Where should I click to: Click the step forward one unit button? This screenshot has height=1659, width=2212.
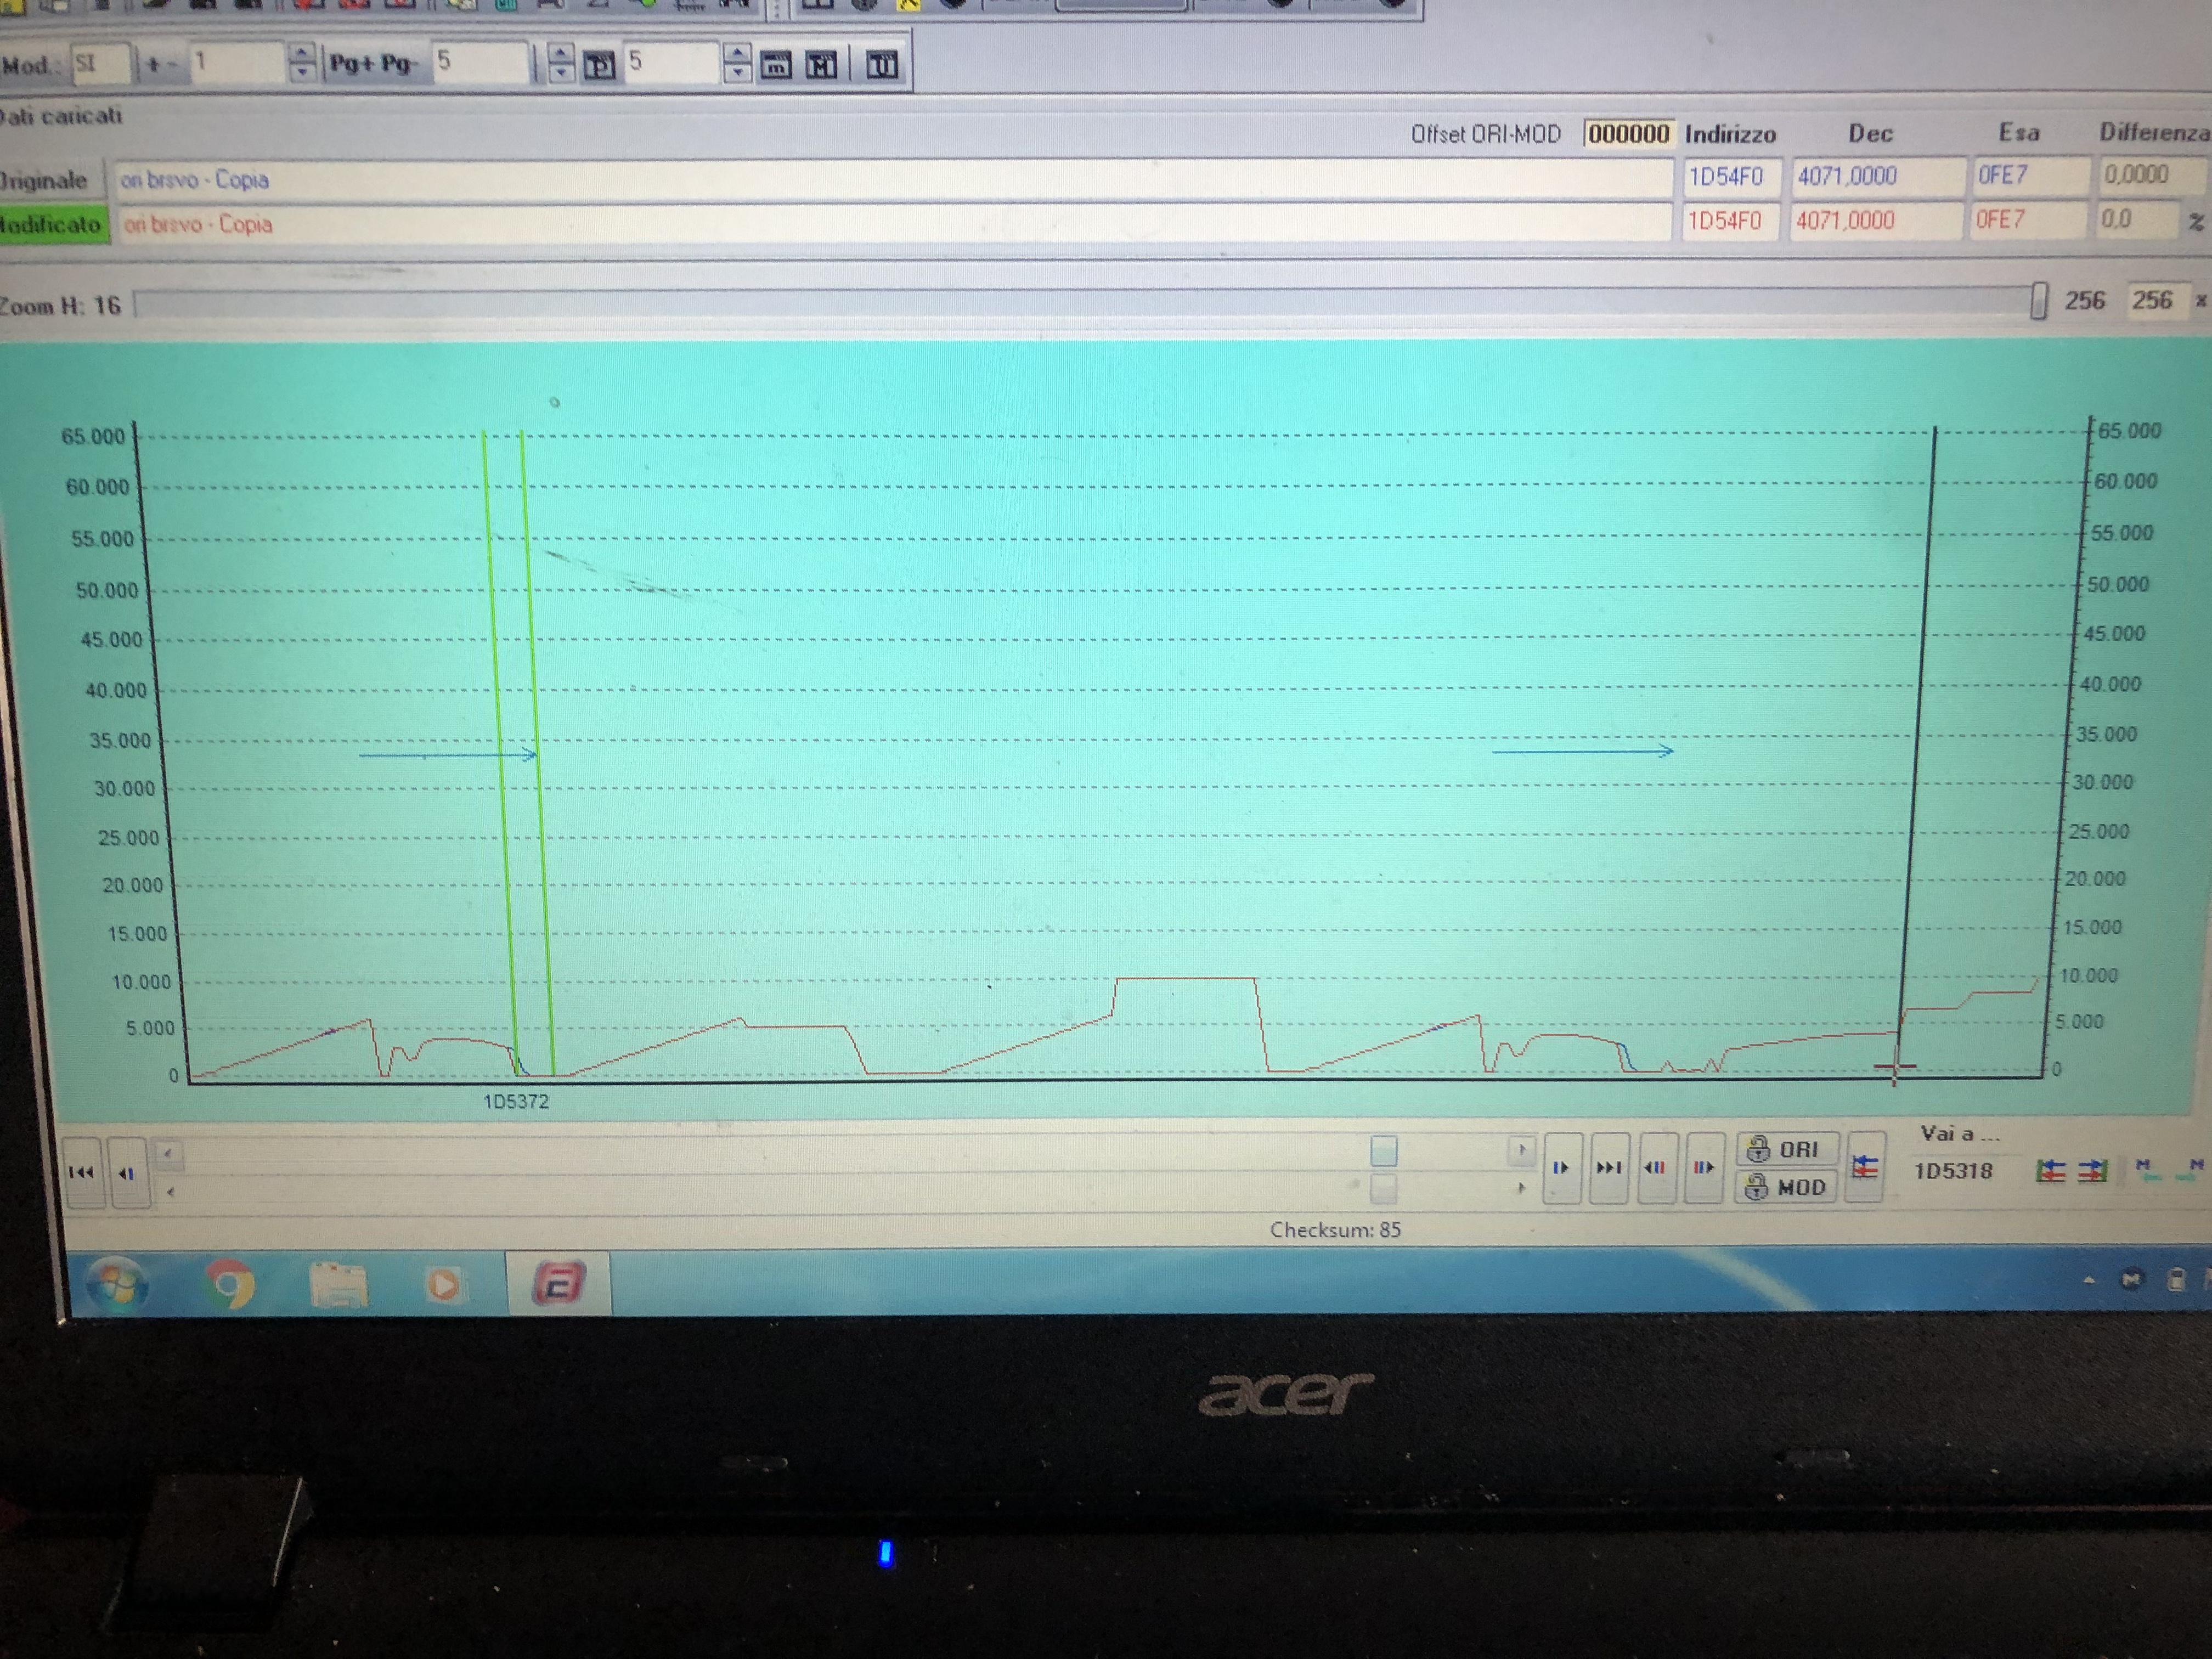click(x=1561, y=1167)
